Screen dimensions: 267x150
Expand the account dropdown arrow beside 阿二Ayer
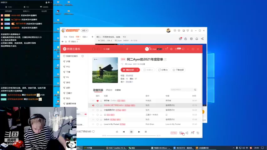pyautogui.click(x=163, y=49)
